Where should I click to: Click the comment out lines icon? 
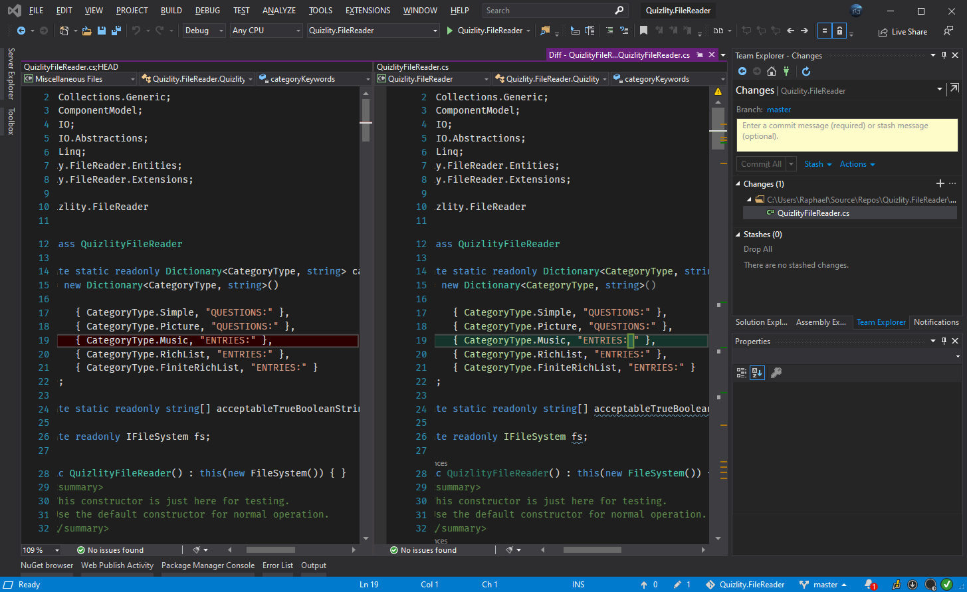[x=610, y=31]
